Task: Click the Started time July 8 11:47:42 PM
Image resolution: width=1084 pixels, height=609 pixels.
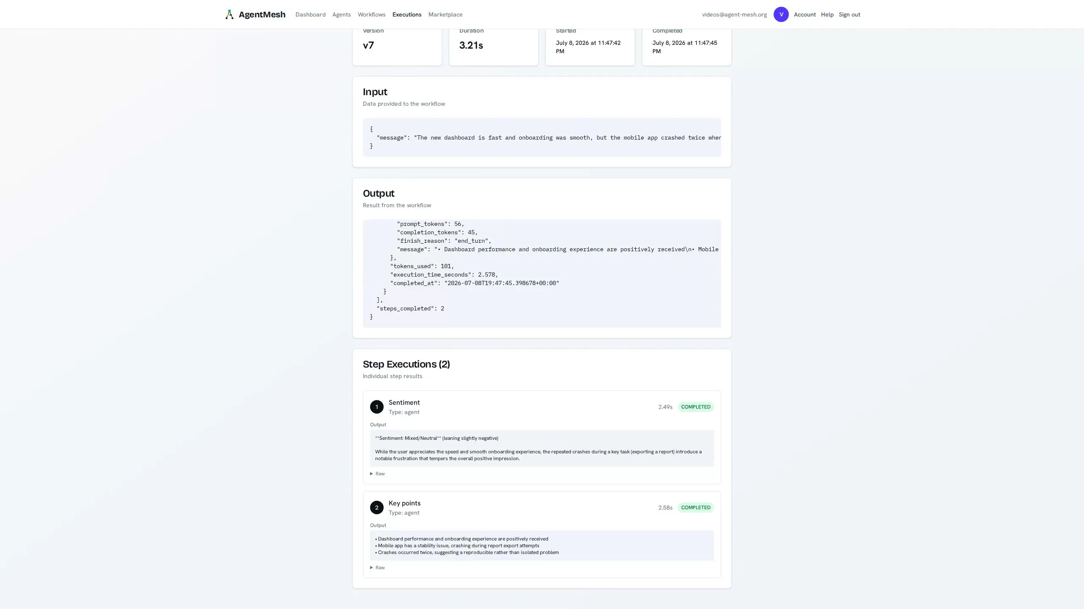Action: (x=588, y=47)
